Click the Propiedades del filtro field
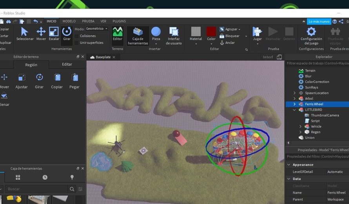 click(x=317, y=157)
